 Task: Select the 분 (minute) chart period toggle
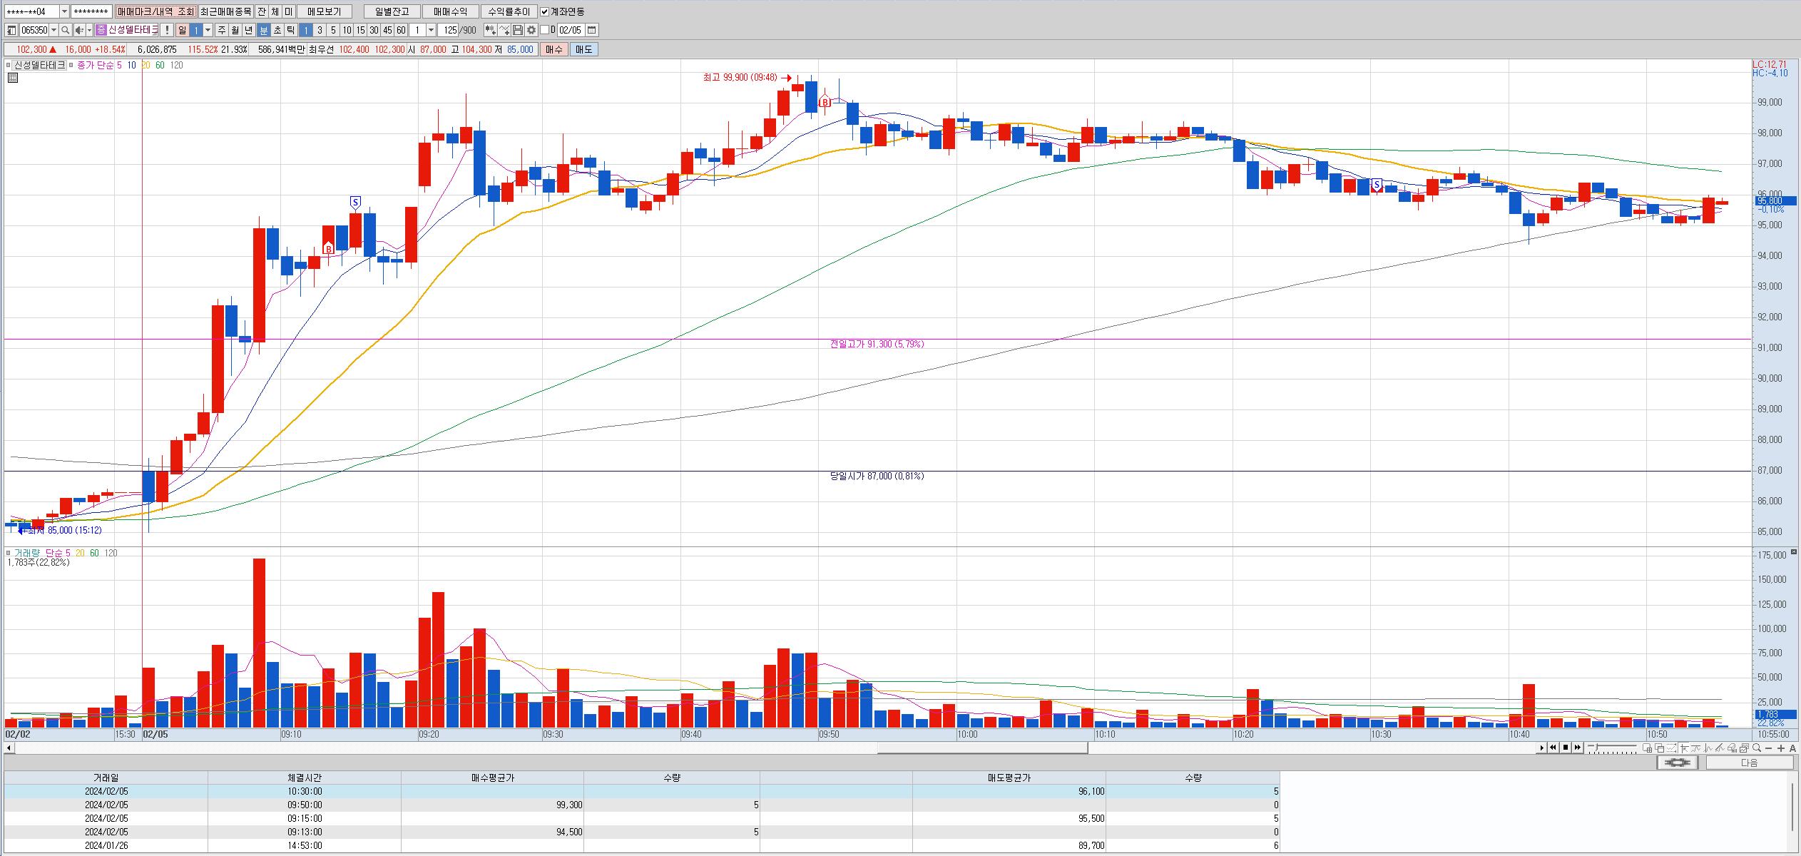pyautogui.click(x=263, y=30)
